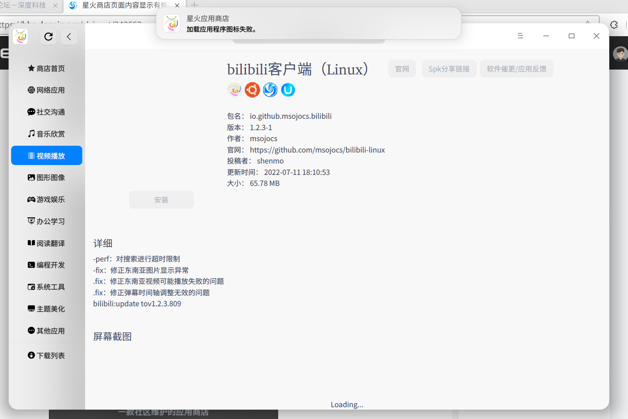Image resolution: width=628 pixels, height=419 pixels.
Task: Open 系统工具 category
Action: tap(46, 287)
